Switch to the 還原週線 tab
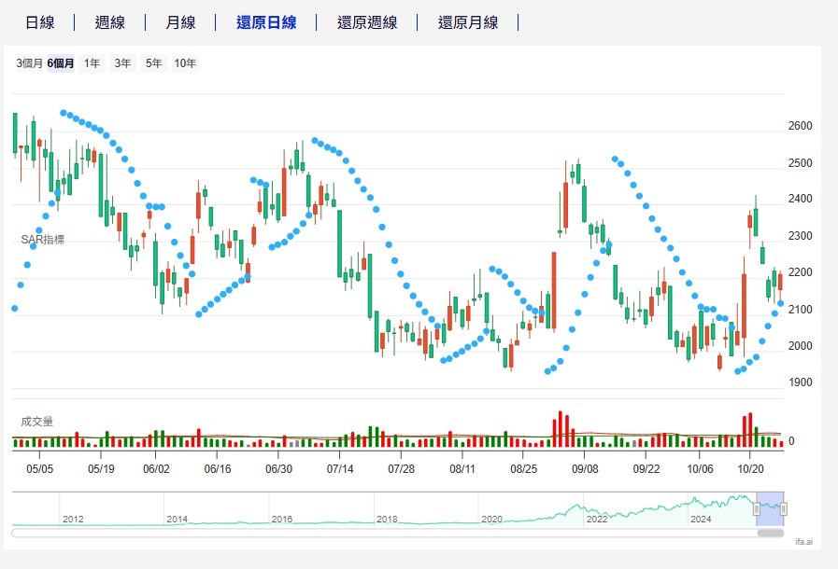 (x=367, y=22)
